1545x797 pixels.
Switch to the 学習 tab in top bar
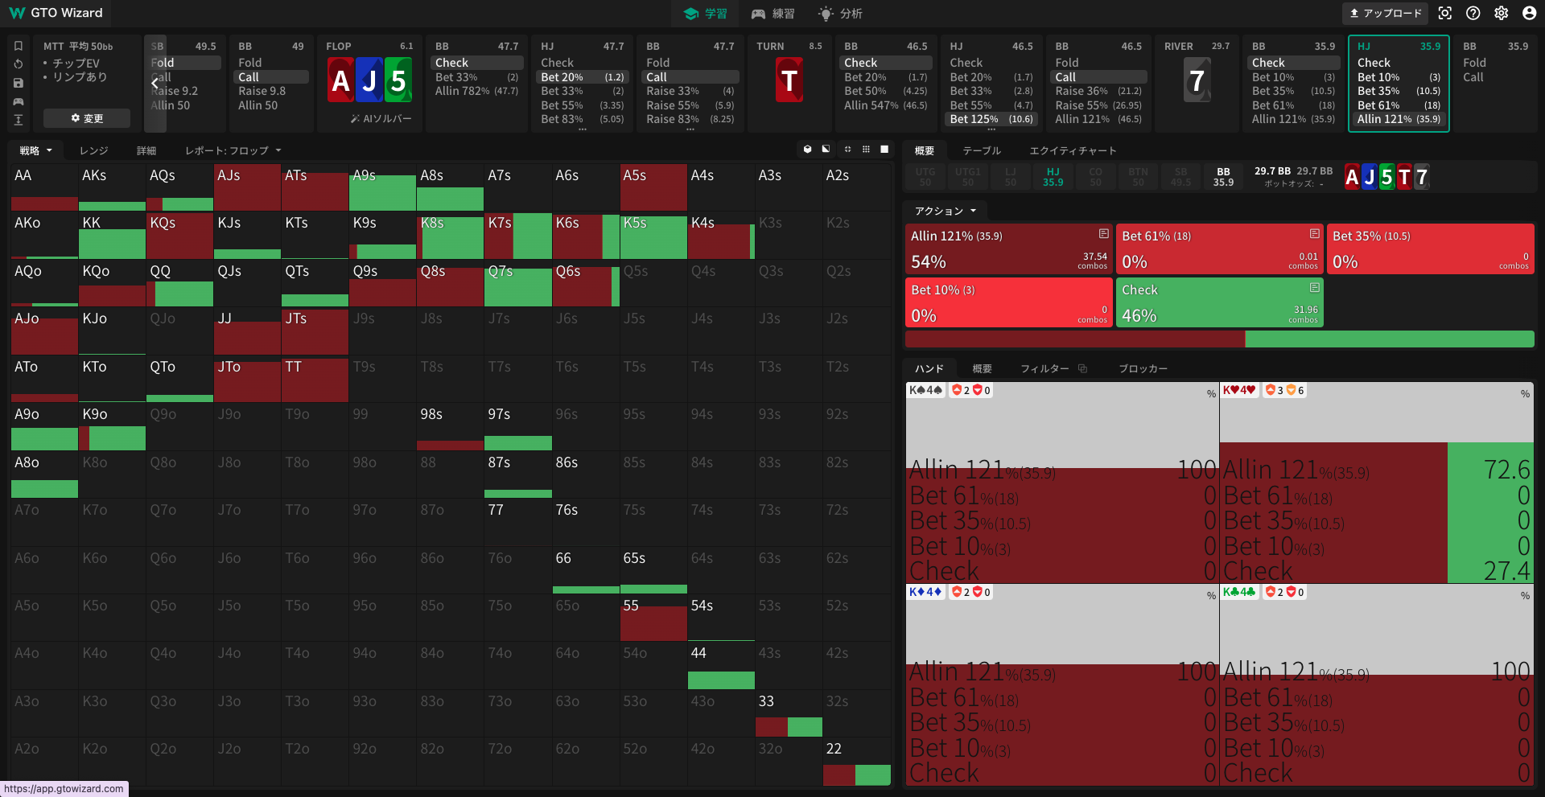pos(705,14)
